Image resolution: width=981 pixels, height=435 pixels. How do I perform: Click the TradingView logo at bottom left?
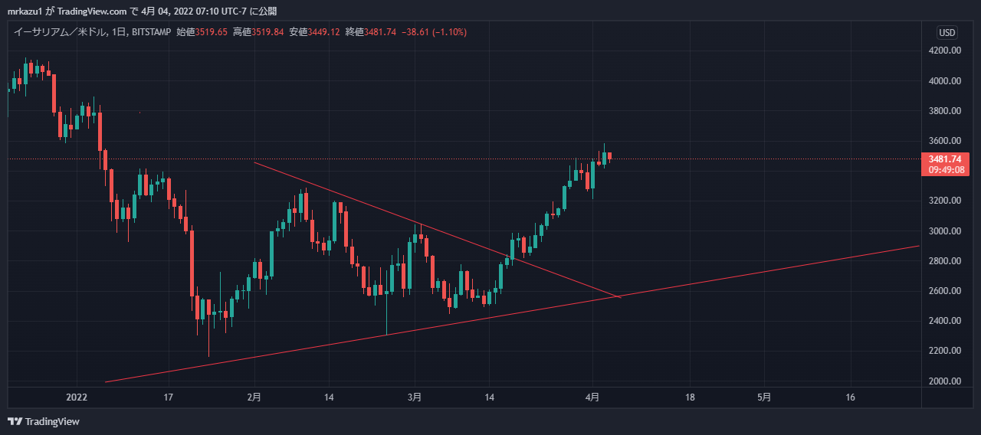point(44,421)
